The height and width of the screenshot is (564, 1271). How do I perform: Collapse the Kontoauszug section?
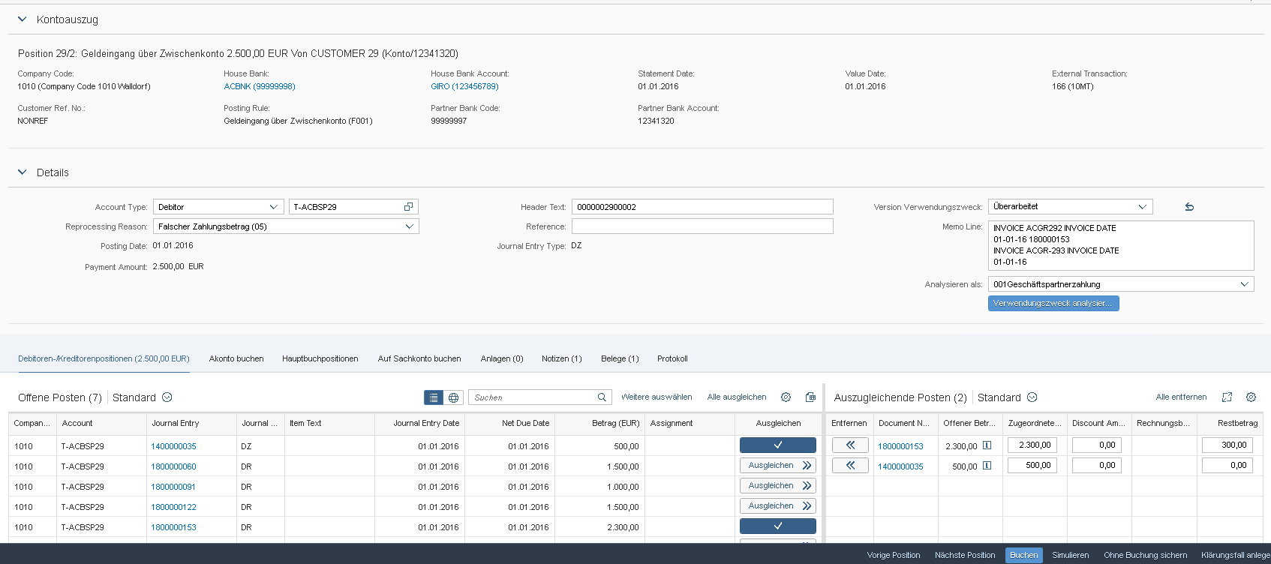pyautogui.click(x=22, y=19)
